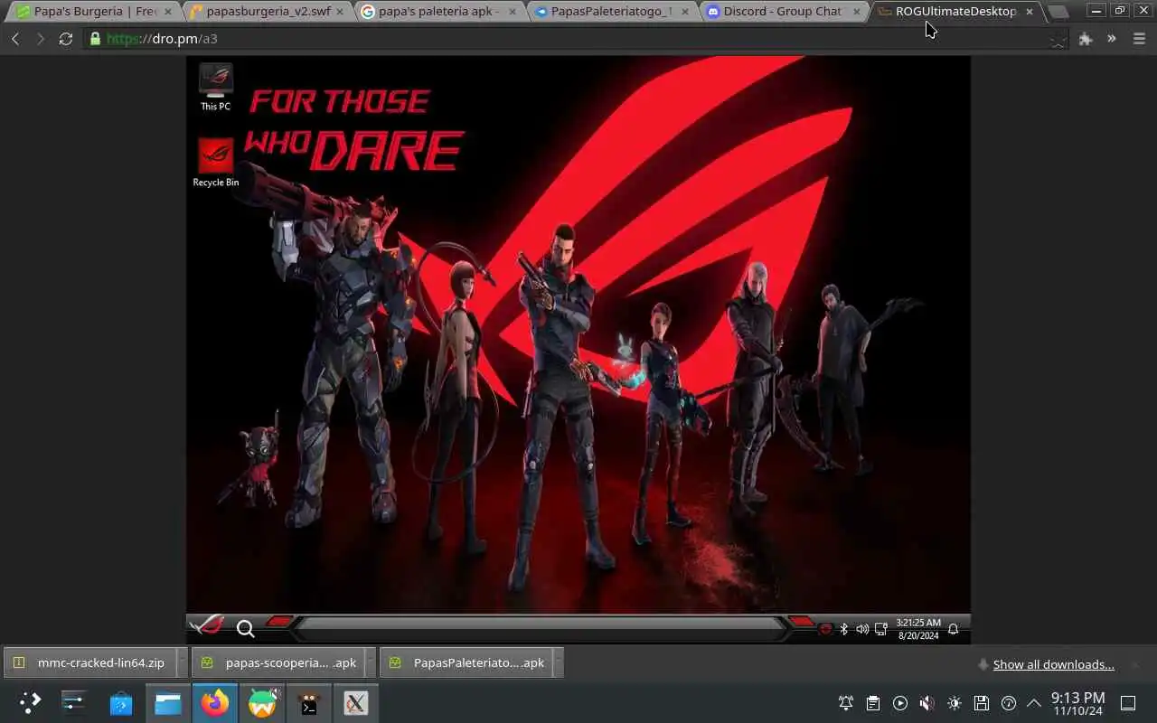Reload the page with the refresh icon

coord(66,39)
